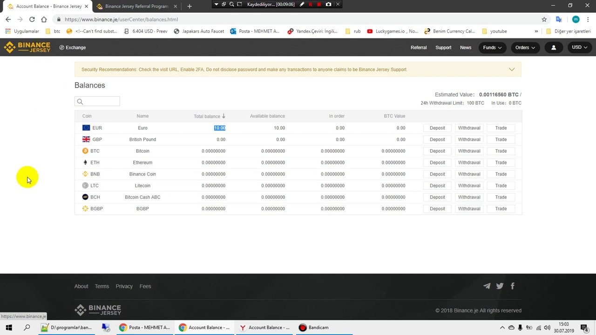The height and width of the screenshot is (335, 596).
Task: Bookmark this page with the star icon
Action: (544, 20)
